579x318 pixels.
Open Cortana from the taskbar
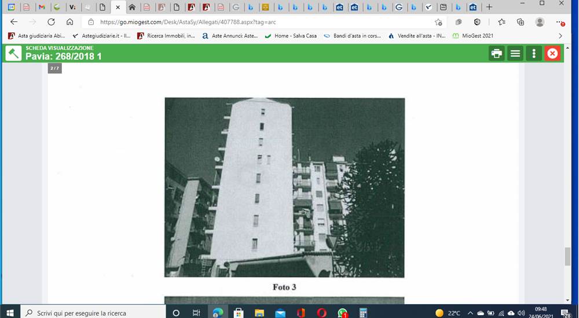176,313
